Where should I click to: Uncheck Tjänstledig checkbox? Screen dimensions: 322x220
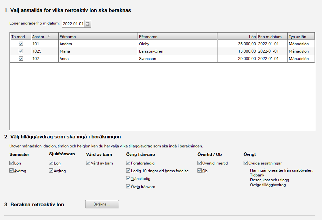click(x=128, y=178)
